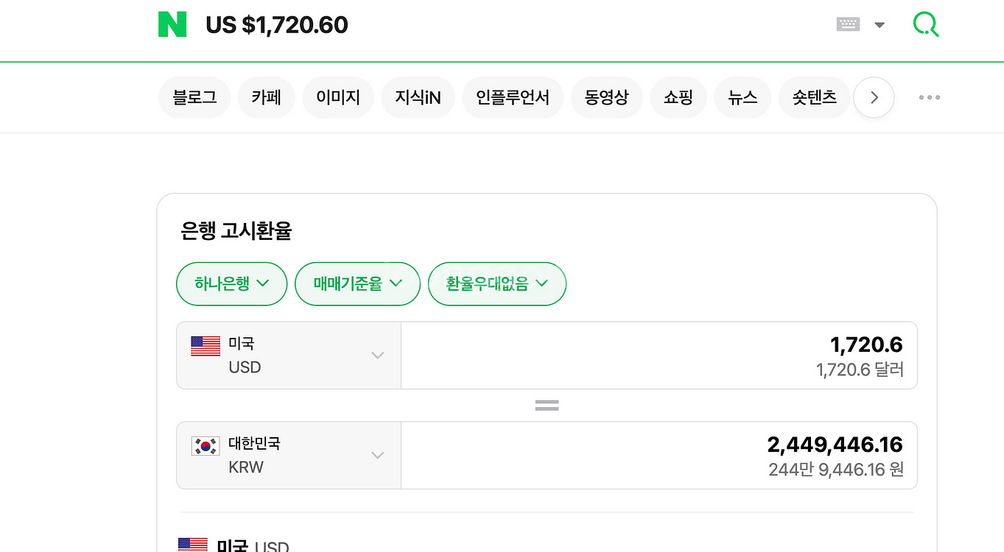
Task: Click the United States flag icon
Action: [x=206, y=346]
